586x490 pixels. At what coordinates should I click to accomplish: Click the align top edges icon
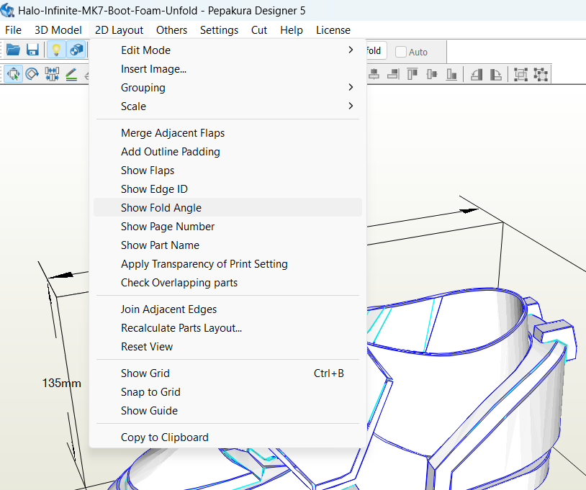click(413, 74)
